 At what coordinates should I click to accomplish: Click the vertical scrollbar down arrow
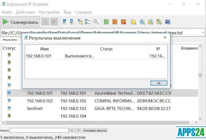(x=200, y=119)
